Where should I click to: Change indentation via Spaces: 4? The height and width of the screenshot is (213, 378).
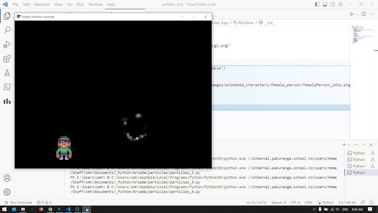279,202
